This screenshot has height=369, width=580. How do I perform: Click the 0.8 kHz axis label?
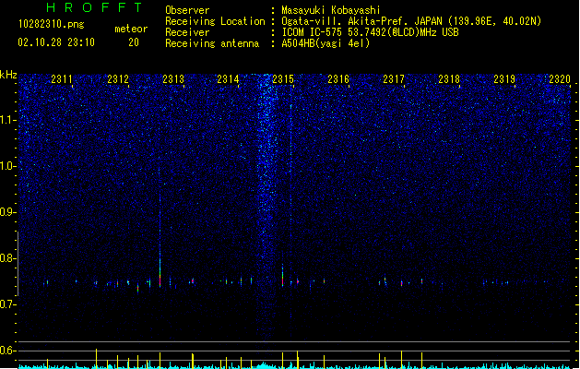coord(8,258)
